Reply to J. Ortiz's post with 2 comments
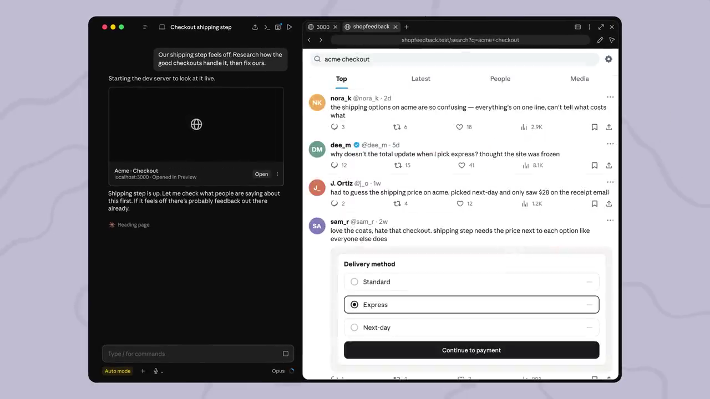This screenshot has height=399, width=710. (x=334, y=203)
